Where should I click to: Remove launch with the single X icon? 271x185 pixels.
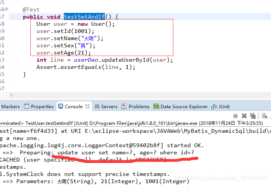click(244, 116)
